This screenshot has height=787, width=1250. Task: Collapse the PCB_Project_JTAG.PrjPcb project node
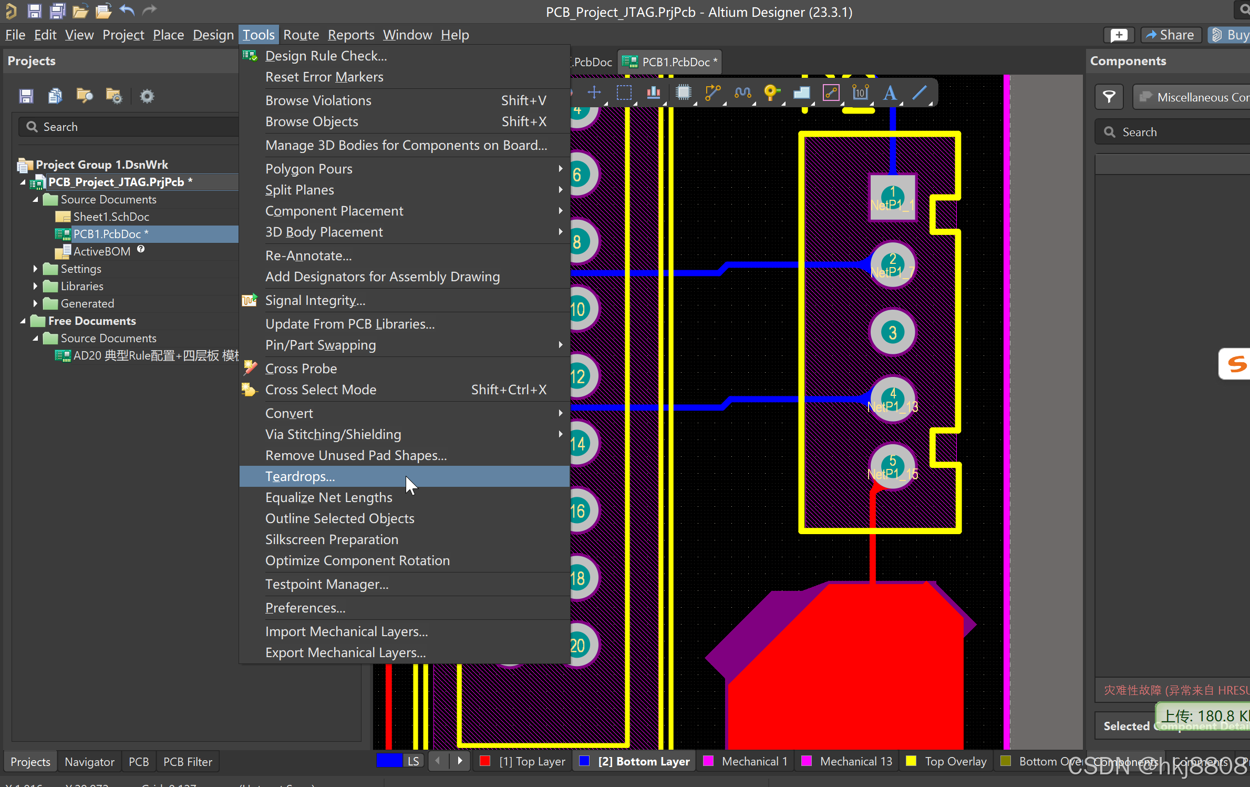pyautogui.click(x=23, y=182)
